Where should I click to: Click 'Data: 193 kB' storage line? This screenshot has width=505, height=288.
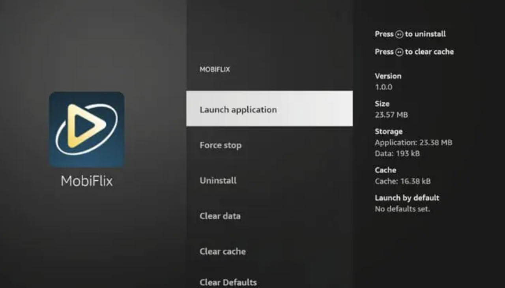[397, 153]
